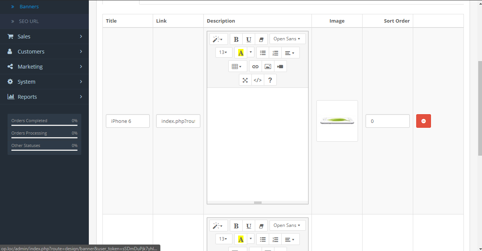Viewport: 482px width, 251px height.
Task: Expand the Sales sidebar menu
Action: [44, 37]
